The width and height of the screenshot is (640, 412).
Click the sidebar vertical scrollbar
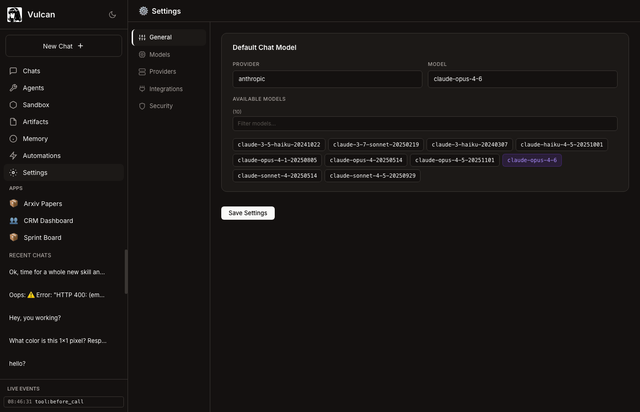(126, 271)
